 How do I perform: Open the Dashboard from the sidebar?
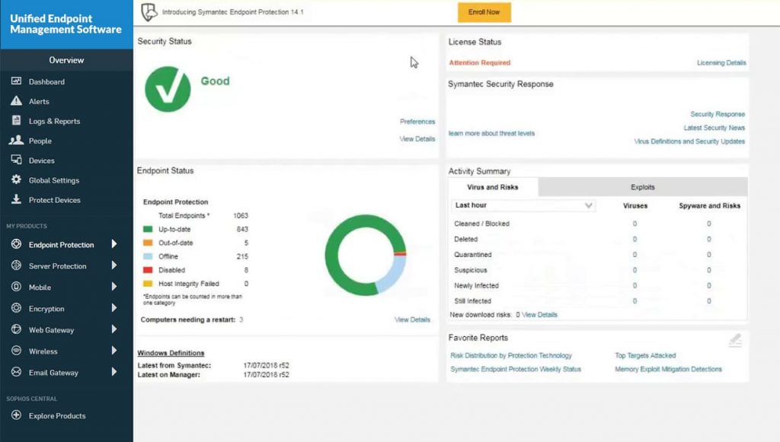[17, 81]
